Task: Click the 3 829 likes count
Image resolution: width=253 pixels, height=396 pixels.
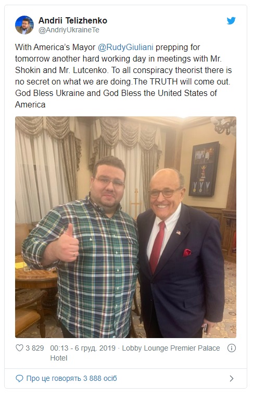Action: 35,348
